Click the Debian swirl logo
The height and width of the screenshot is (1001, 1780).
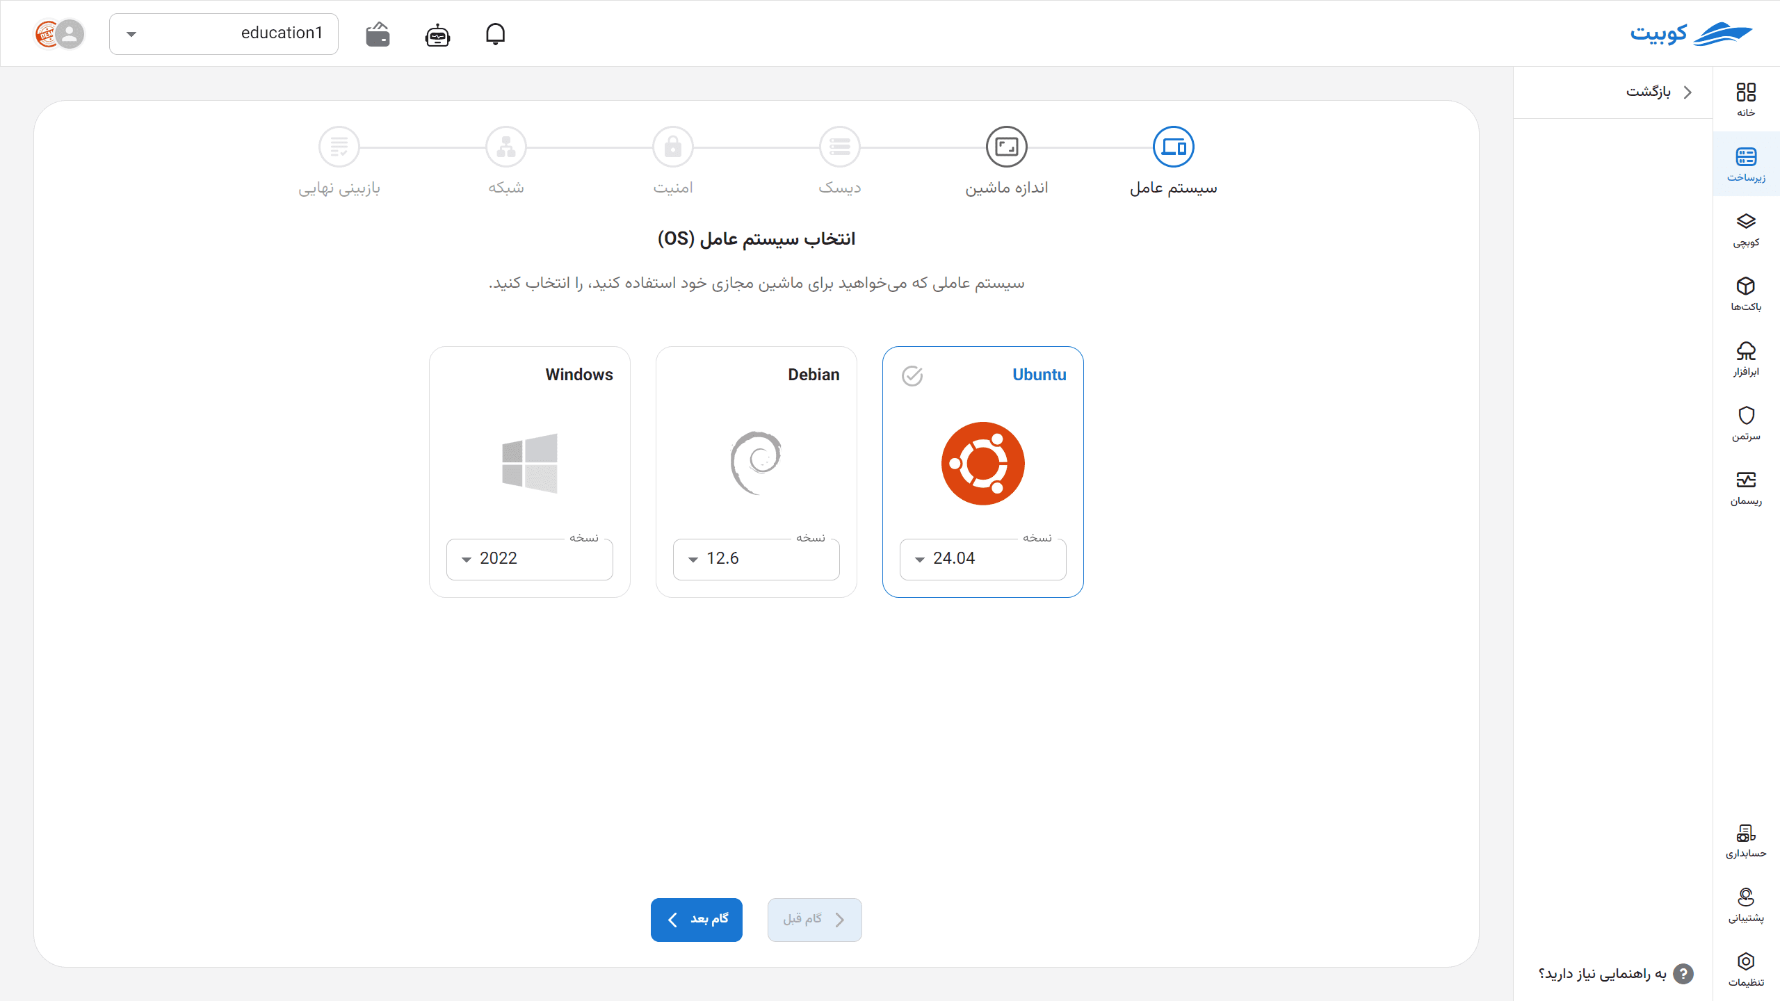pos(756,463)
